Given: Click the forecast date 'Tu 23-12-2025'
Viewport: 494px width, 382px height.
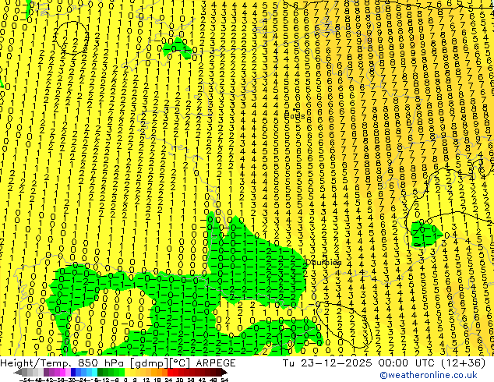Looking at the screenshot, I should (327, 363).
